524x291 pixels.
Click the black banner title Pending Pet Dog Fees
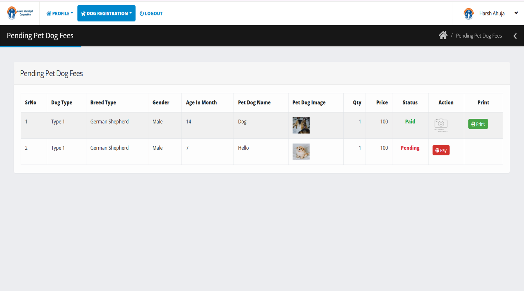click(x=40, y=36)
